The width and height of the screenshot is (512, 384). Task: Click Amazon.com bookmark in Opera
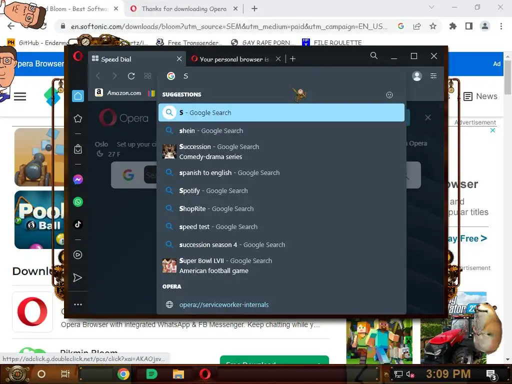[118, 93]
